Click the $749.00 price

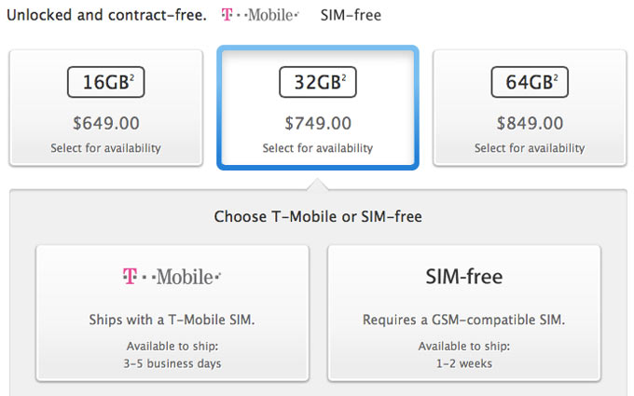pyautogui.click(x=317, y=123)
